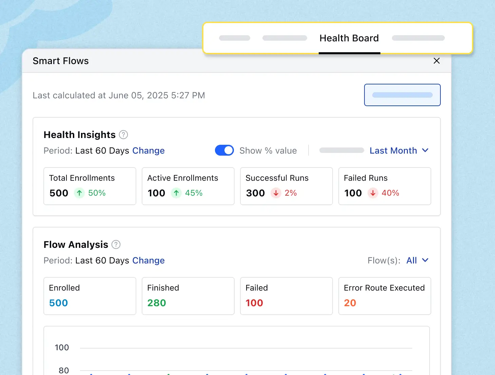Click Change link under Flow Analysis

[148, 260]
